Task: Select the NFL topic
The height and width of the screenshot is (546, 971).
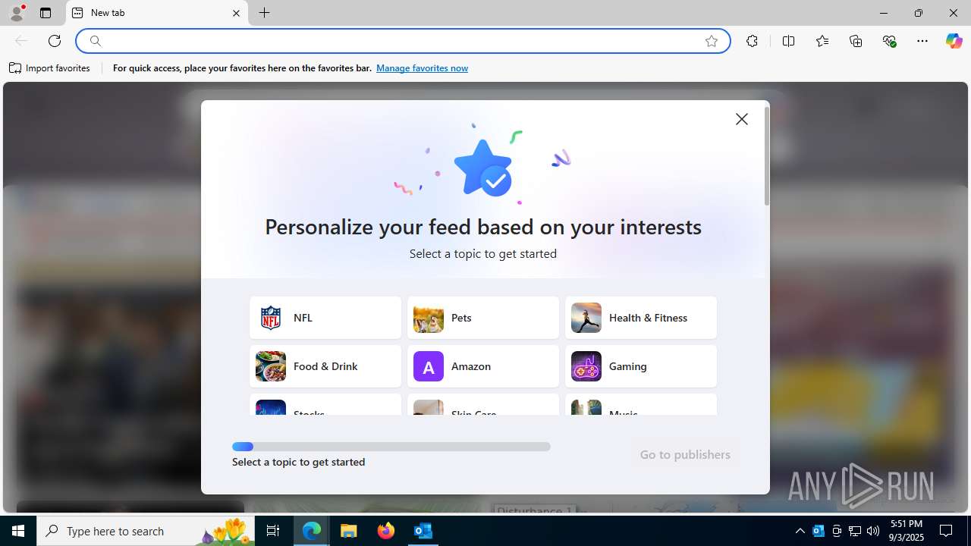Action: click(x=325, y=318)
